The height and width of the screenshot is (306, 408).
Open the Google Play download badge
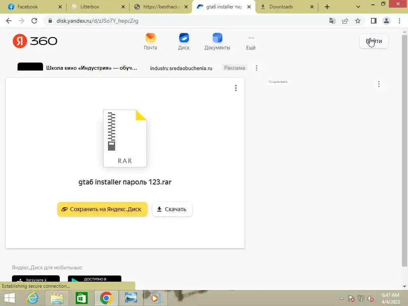point(94,279)
